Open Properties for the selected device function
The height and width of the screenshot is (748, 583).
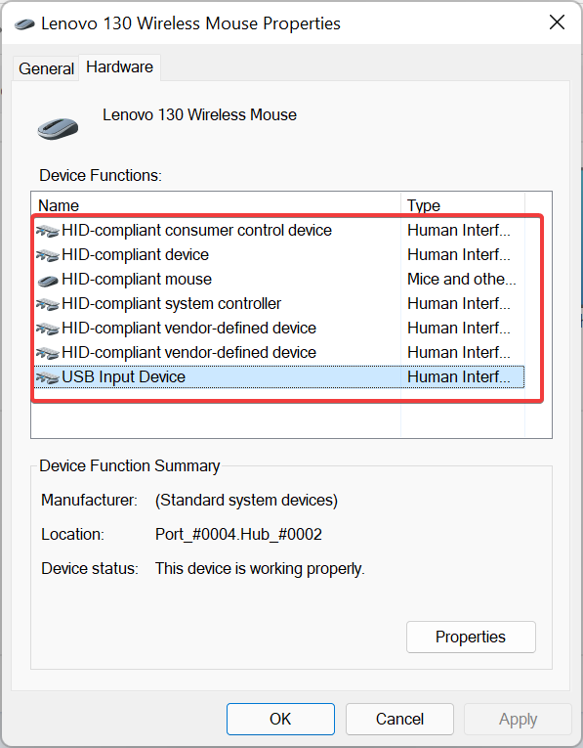click(471, 637)
